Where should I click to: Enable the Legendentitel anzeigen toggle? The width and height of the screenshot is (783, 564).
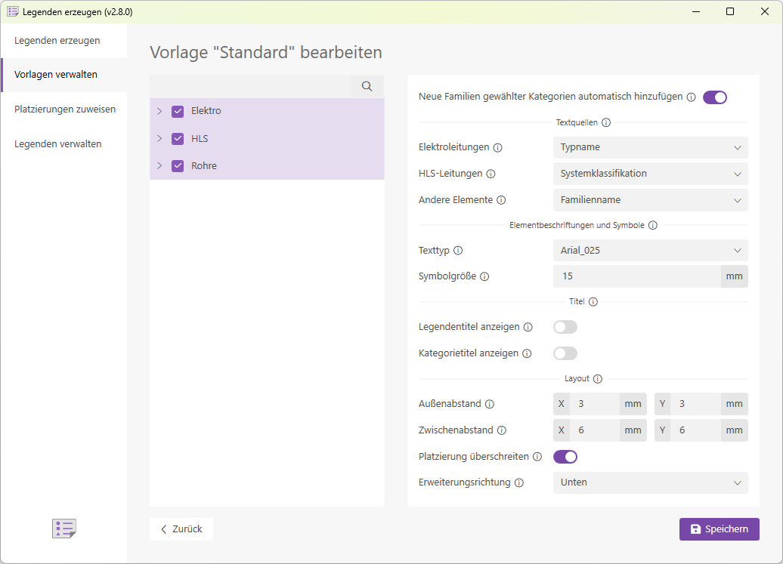click(565, 327)
